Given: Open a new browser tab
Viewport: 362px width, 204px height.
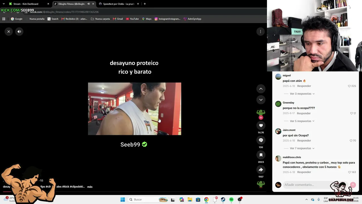Looking at the screenshot, I should coord(145,4).
